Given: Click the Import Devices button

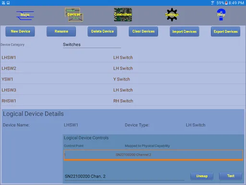Looking at the screenshot, I should (184, 31).
